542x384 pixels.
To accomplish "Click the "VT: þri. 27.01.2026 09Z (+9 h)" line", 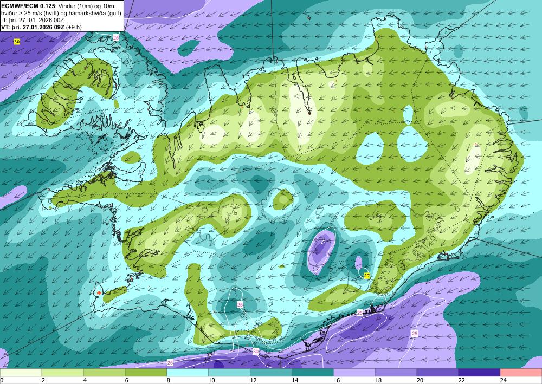I will pos(42,27).
